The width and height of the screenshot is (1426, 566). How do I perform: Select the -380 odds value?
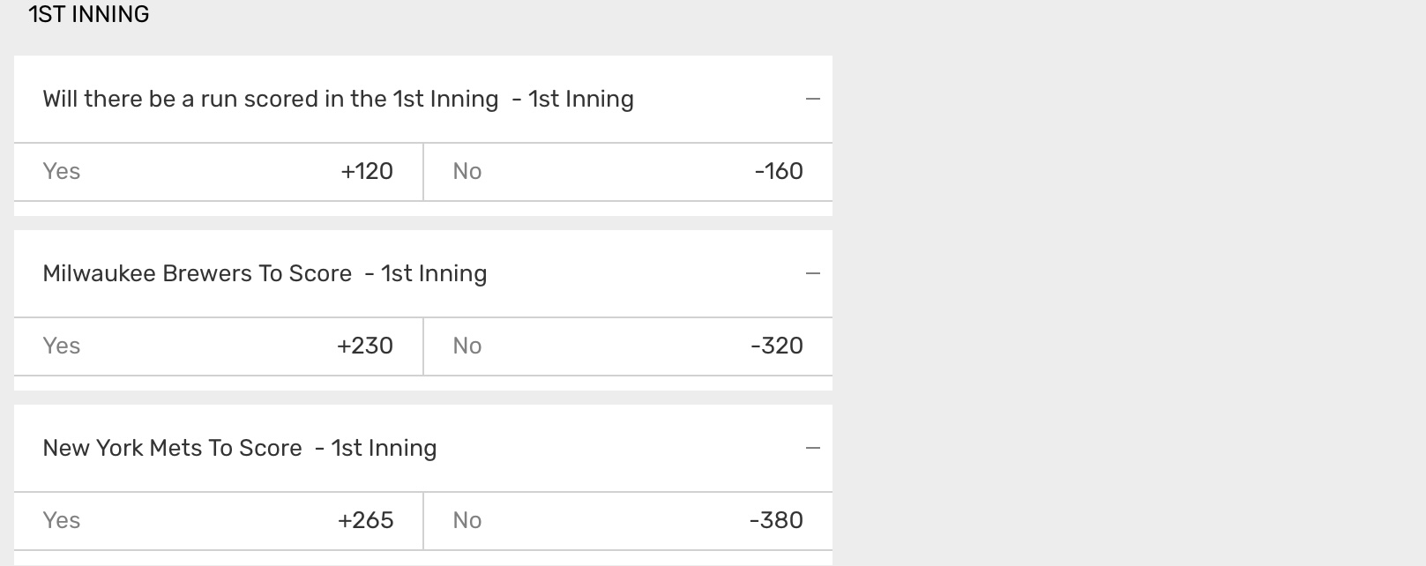[x=776, y=520]
